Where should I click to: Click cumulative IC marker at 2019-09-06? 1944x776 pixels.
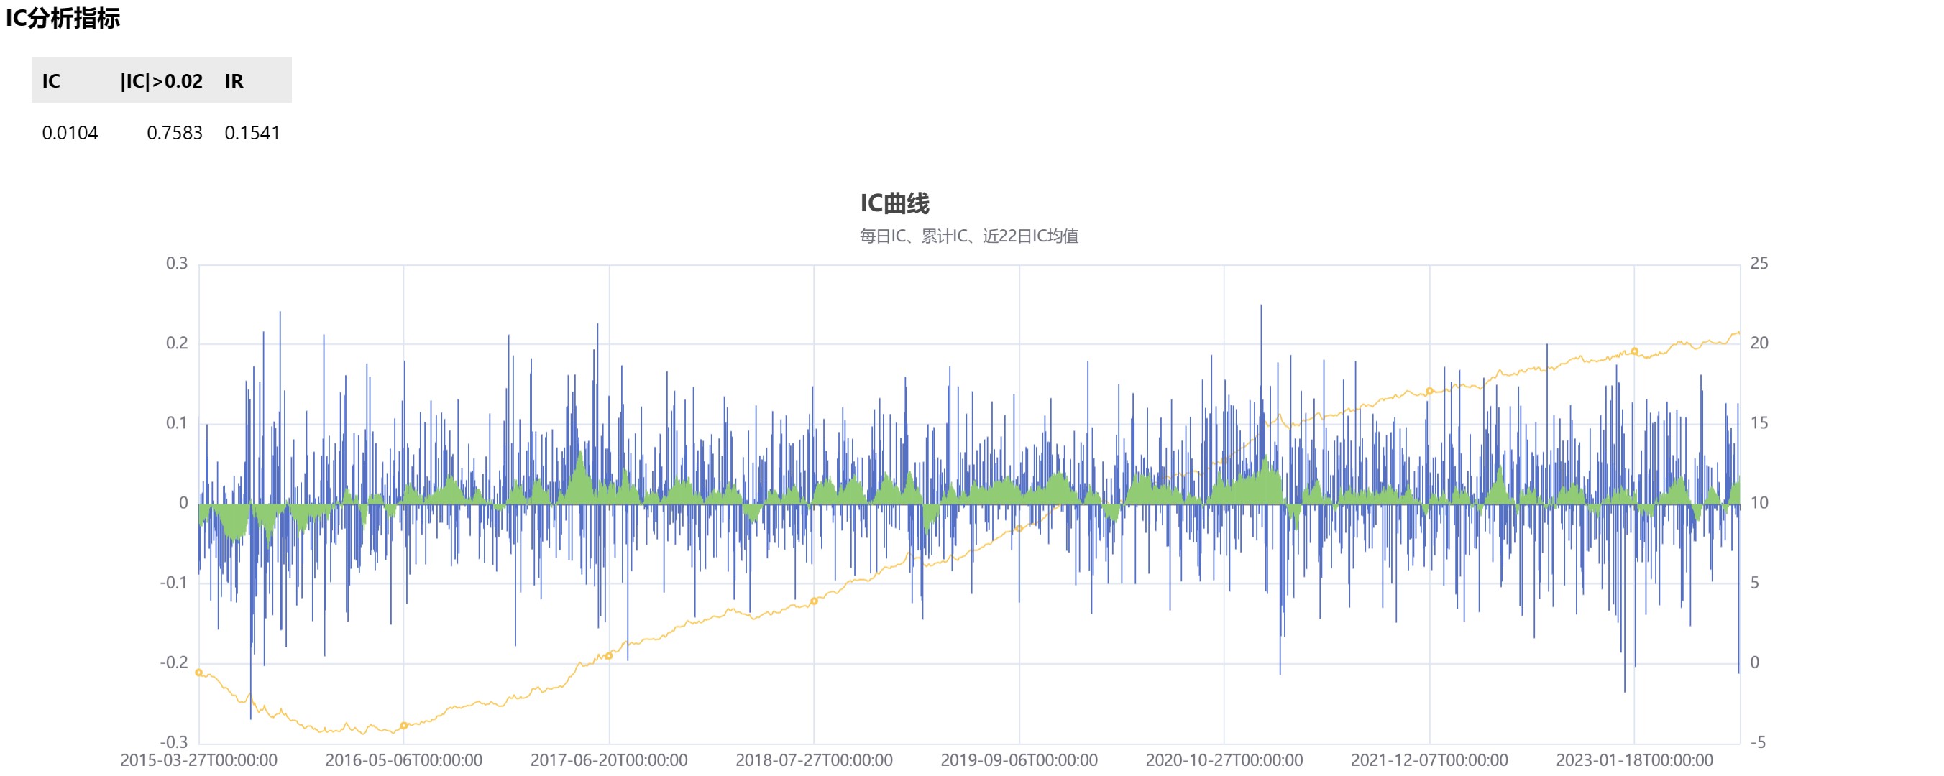[x=1019, y=529]
